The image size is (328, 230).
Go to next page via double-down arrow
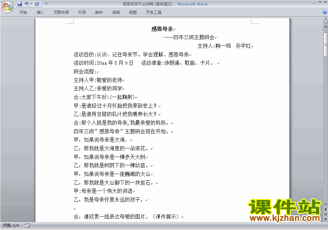(325, 219)
